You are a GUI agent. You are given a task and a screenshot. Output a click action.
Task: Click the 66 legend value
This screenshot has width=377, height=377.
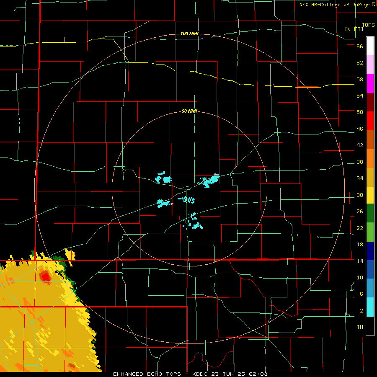pos(360,46)
